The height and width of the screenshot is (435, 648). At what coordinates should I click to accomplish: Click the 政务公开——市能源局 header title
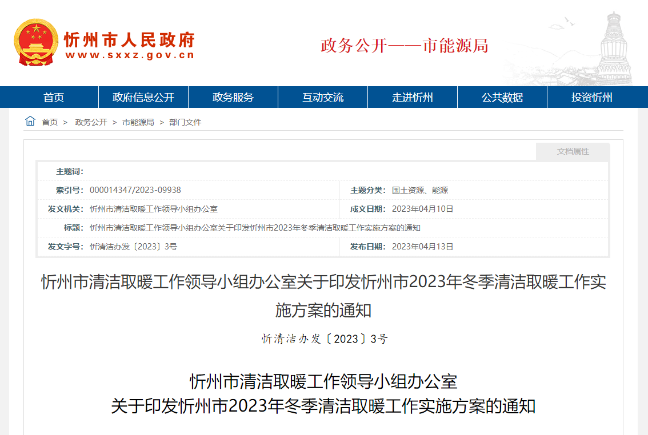[404, 46]
